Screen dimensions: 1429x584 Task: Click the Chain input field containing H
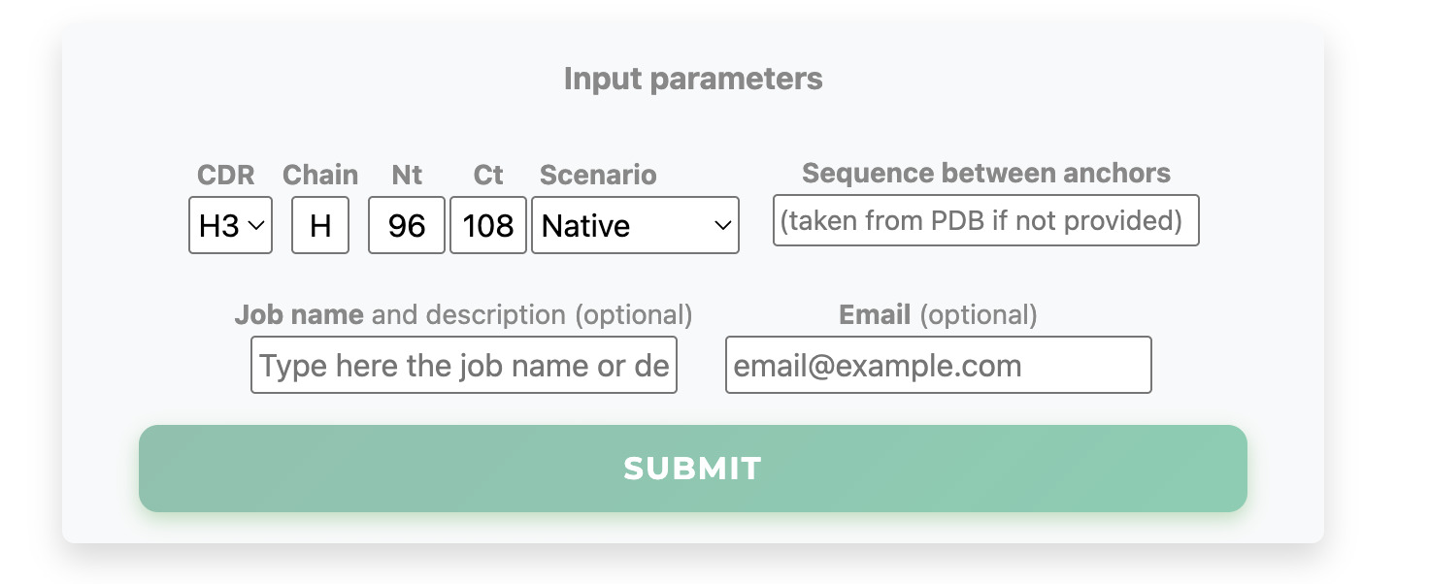(x=320, y=226)
